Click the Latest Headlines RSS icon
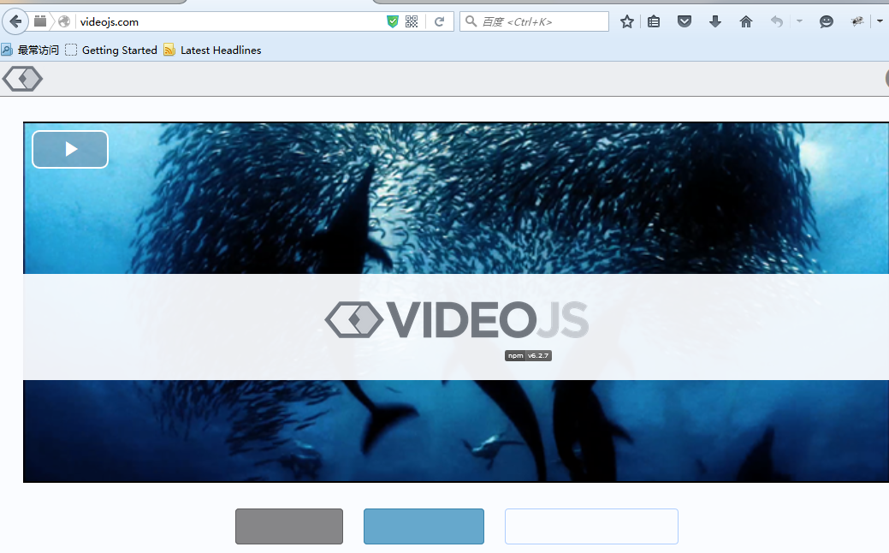 169,50
